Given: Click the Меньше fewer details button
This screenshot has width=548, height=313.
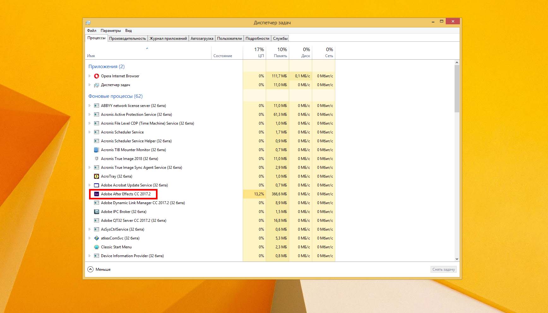Looking at the screenshot, I should tap(99, 269).
